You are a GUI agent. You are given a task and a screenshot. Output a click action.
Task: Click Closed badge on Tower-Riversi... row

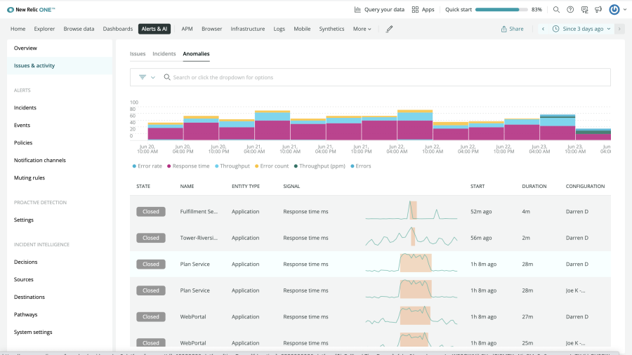click(151, 238)
